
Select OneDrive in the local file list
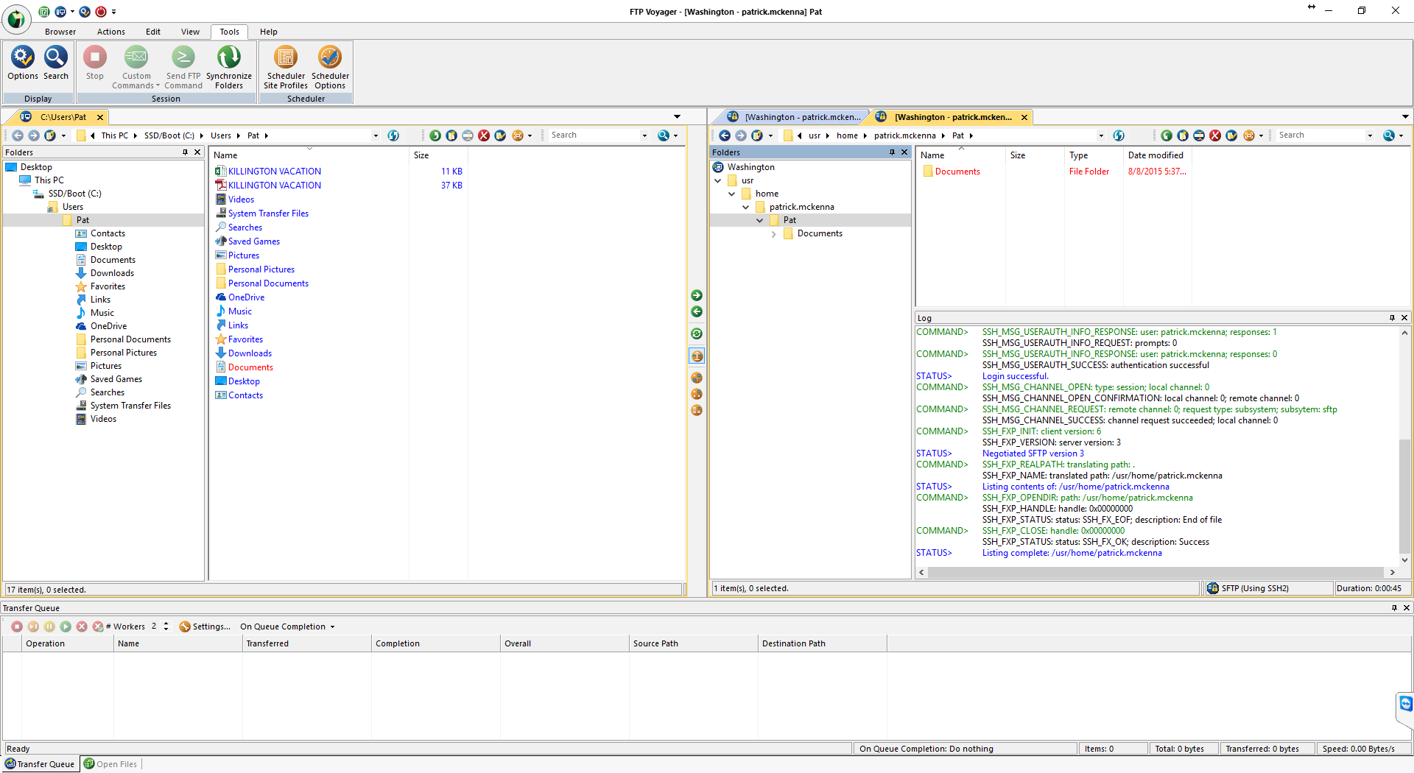tap(246, 297)
